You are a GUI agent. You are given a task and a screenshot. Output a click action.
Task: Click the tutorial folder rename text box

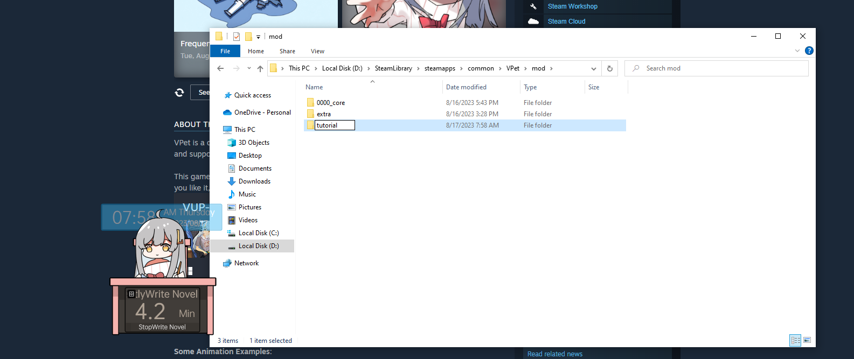[x=335, y=125]
